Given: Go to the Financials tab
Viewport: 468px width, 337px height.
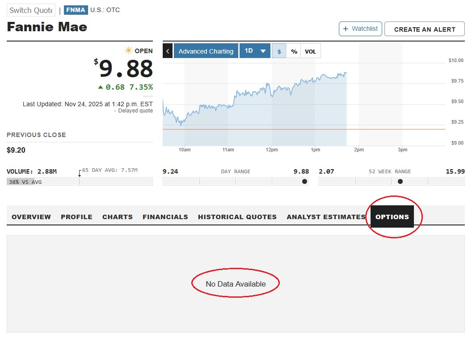Looking at the screenshot, I should (165, 217).
